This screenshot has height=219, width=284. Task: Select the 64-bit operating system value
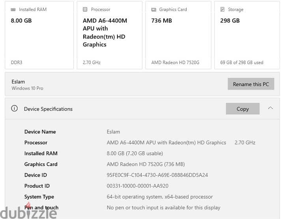(x=160, y=197)
